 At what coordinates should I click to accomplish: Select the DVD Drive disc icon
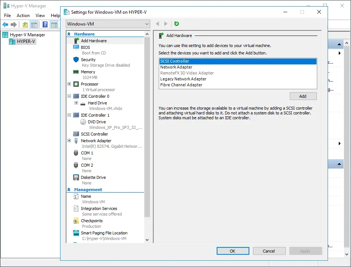point(83,122)
